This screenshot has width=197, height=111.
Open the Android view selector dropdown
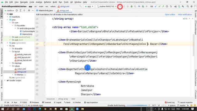click(x=9, y=10)
